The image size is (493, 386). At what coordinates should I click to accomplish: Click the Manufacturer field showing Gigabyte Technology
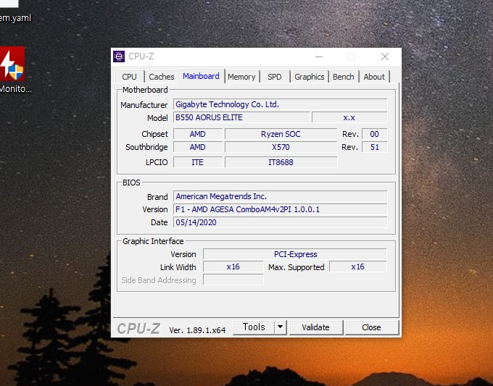(280, 104)
